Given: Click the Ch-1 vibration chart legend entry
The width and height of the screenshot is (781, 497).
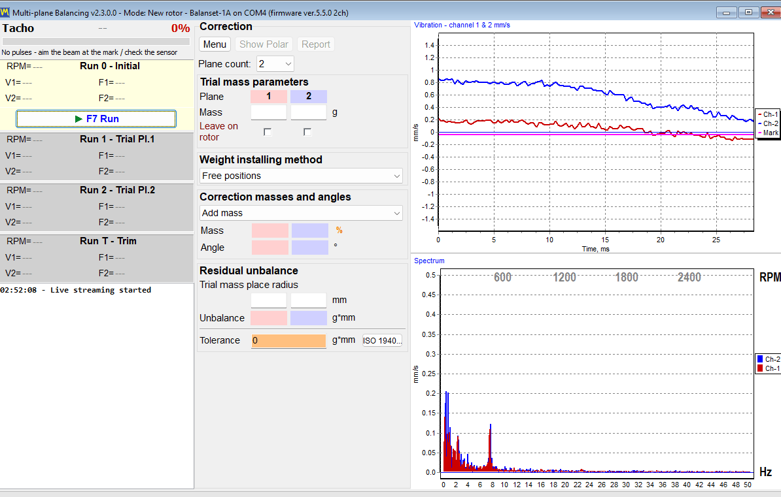Looking at the screenshot, I should [x=767, y=114].
